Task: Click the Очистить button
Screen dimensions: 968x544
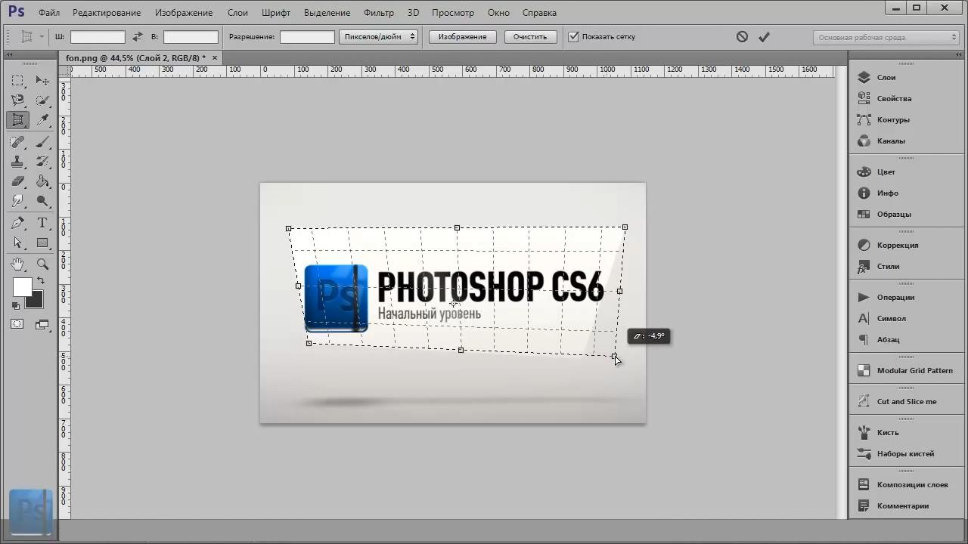Action: click(529, 36)
